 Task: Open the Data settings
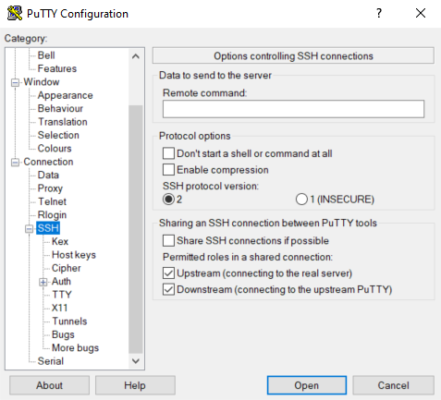coord(48,176)
